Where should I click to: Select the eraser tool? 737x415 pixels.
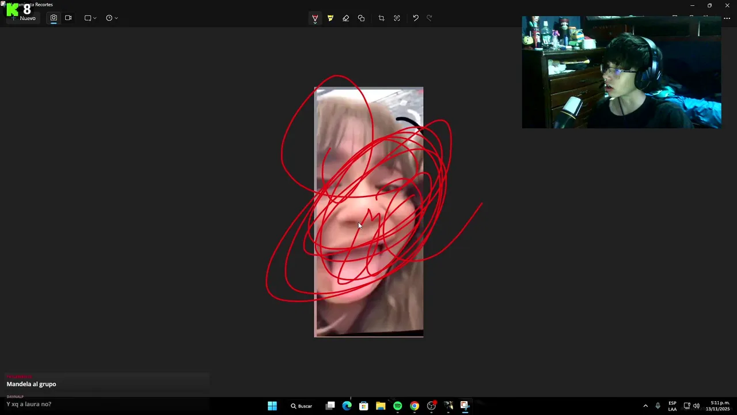(346, 18)
